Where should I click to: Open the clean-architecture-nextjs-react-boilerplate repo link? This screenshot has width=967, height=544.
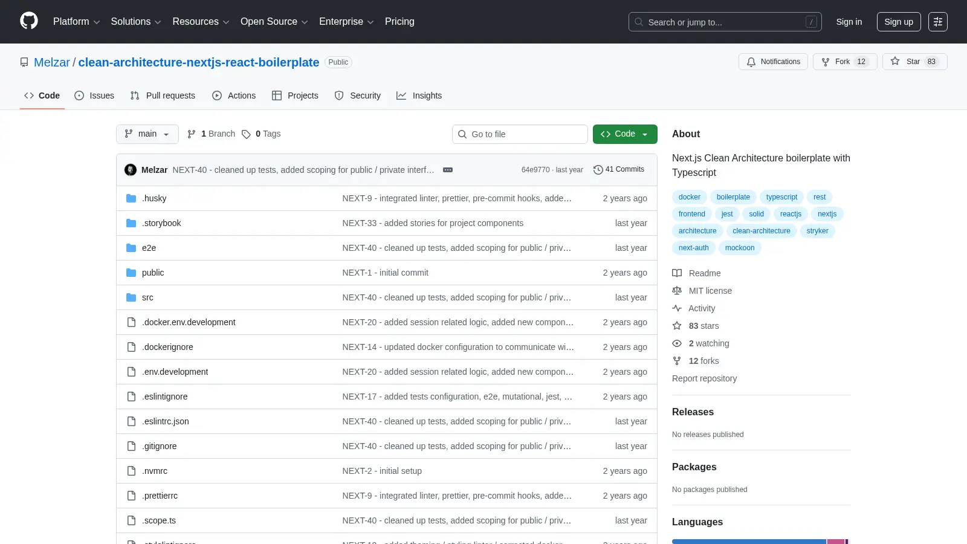(199, 62)
